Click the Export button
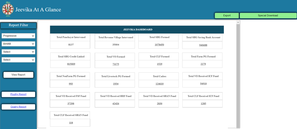 click(227, 15)
